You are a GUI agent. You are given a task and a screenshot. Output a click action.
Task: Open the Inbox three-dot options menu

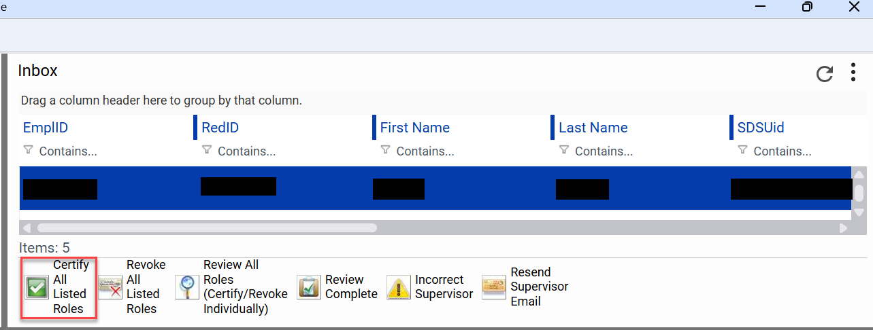(853, 73)
